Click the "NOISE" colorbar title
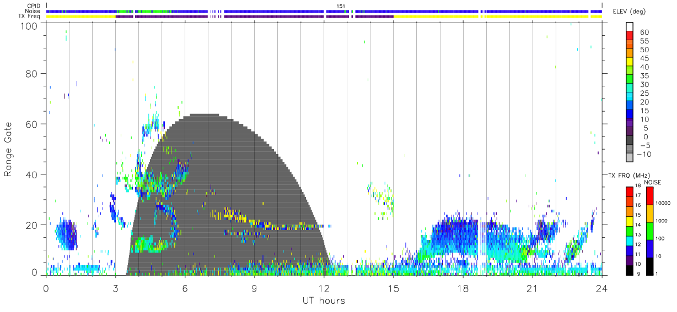Image resolution: width=677 pixels, height=312 pixels. (x=653, y=182)
